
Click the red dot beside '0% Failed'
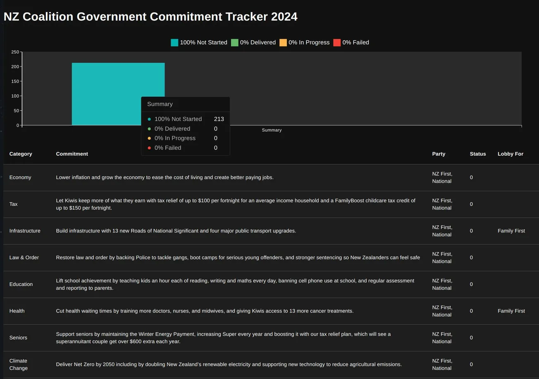149,147
